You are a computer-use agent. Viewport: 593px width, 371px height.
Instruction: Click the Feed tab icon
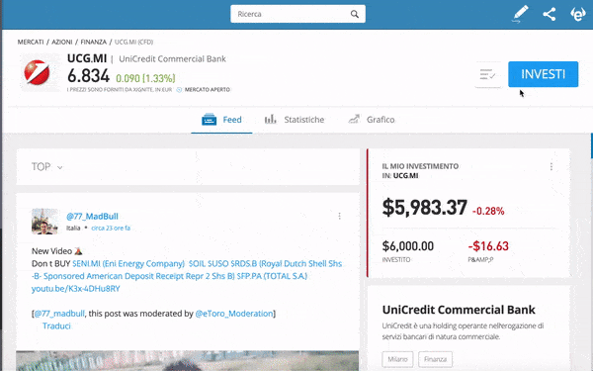click(210, 120)
